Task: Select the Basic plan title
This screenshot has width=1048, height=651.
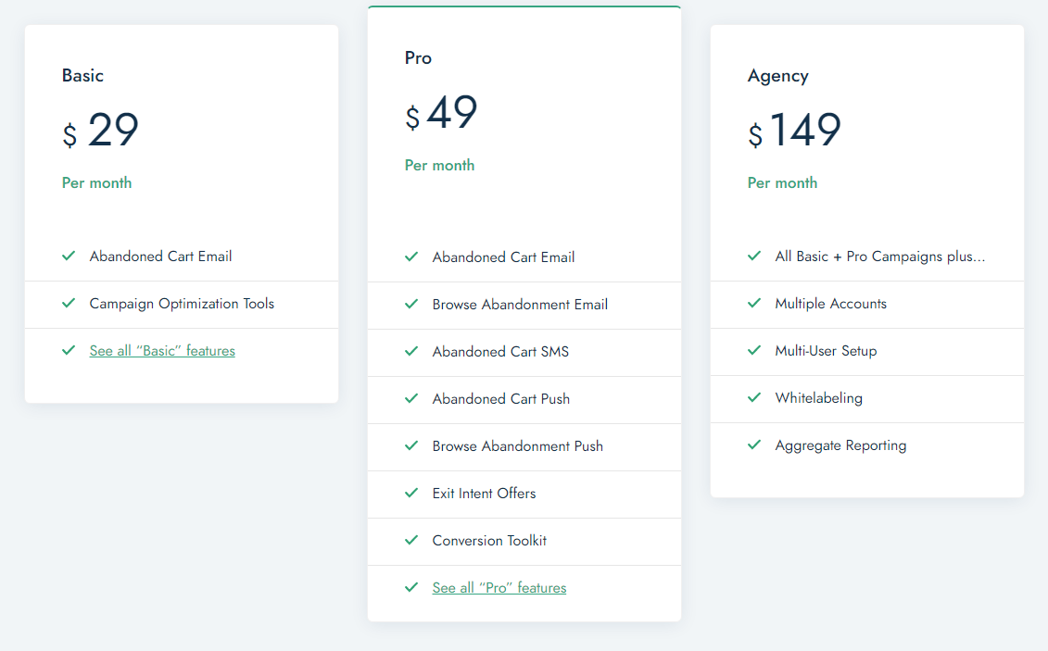Action: click(x=83, y=76)
